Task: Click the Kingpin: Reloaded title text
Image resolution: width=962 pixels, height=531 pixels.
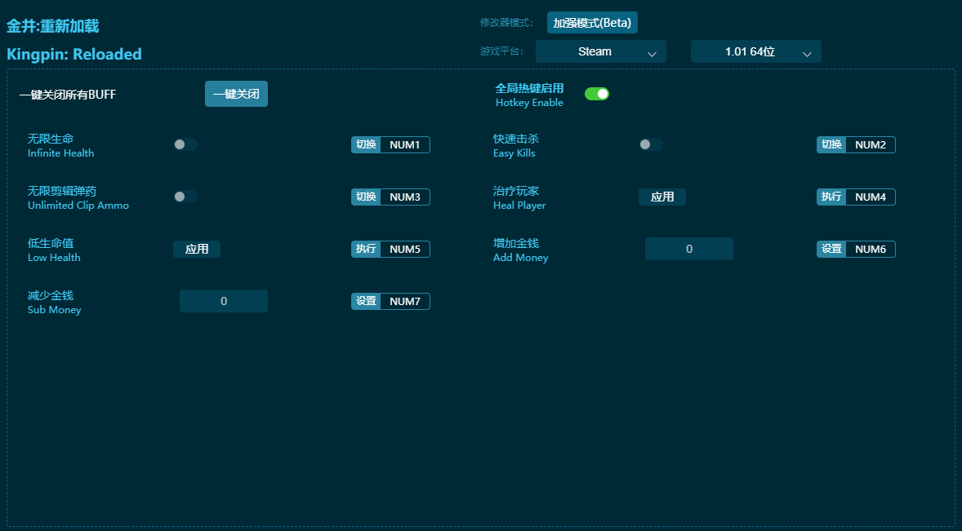Action: click(x=74, y=54)
